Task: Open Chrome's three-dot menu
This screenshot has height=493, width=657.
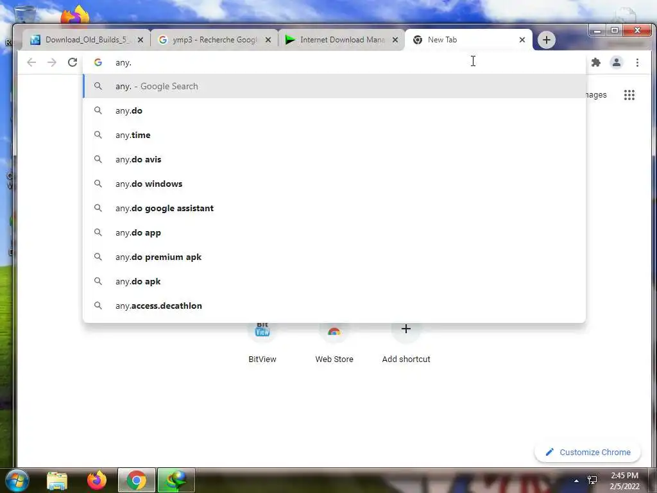Action: pyautogui.click(x=637, y=62)
